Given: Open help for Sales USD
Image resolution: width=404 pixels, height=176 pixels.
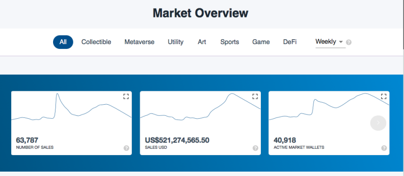Looking at the screenshot, I should (255, 148).
